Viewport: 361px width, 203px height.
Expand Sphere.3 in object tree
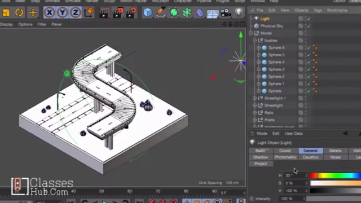258,69
